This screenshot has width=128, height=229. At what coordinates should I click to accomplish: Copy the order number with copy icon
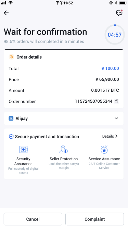click(116, 101)
